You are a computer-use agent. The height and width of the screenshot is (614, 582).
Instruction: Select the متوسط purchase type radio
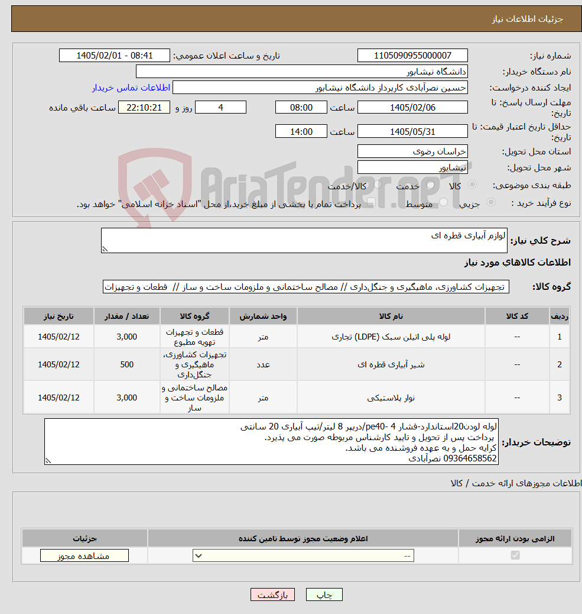pos(443,202)
